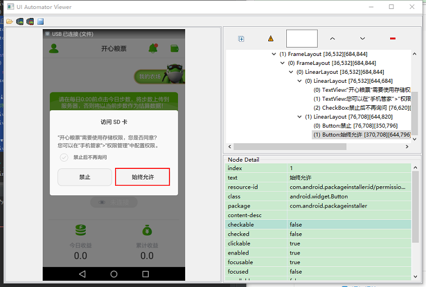This screenshot has width=426, height=287.
Task: Click the green bell notification icon
Action: [153, 48]
